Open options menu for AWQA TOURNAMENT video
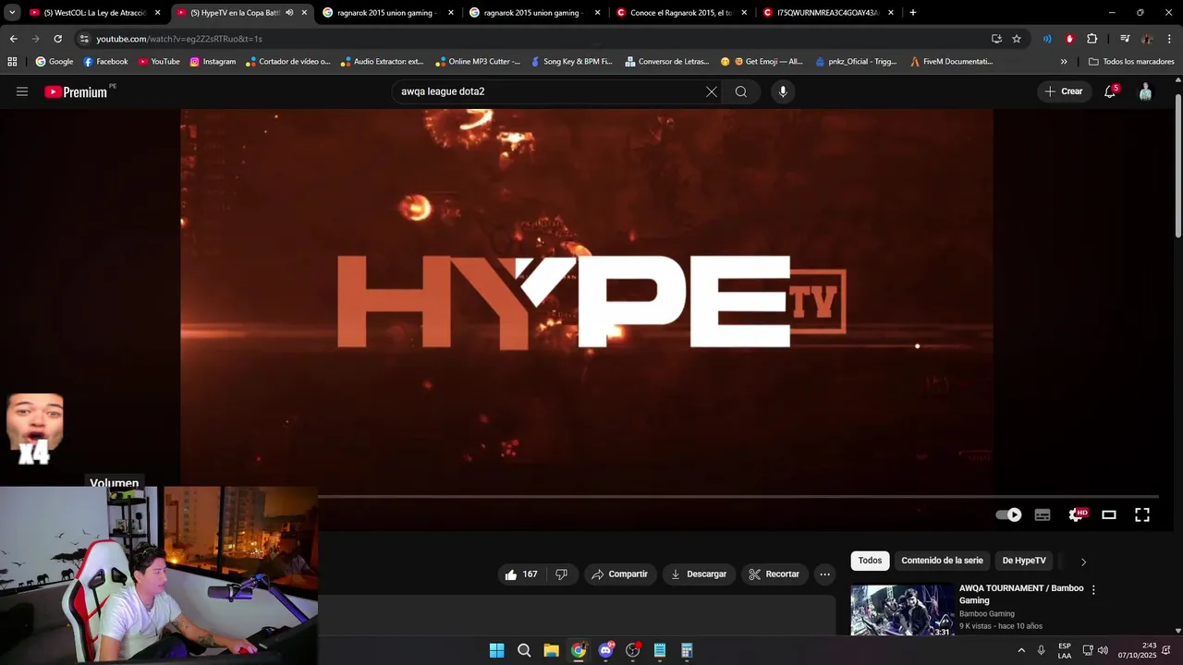This screenshot has height=665, width=1183. pyautogui.click(x=1093, y=589)
